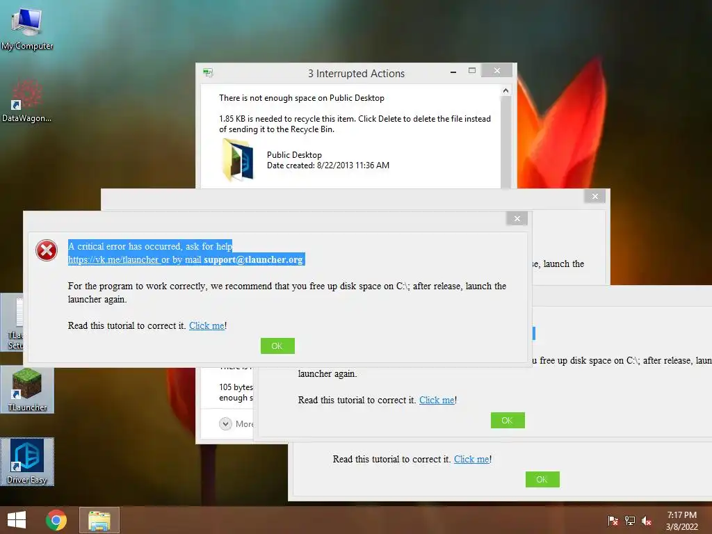Launch Google Chrome from the taskbar

(56, 520)
